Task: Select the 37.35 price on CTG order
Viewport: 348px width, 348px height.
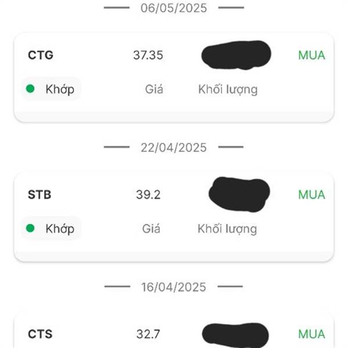Action: point(148,55)
